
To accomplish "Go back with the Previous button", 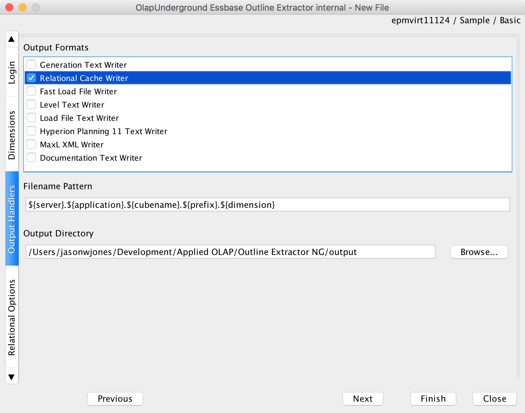I will tap(115, 399).
